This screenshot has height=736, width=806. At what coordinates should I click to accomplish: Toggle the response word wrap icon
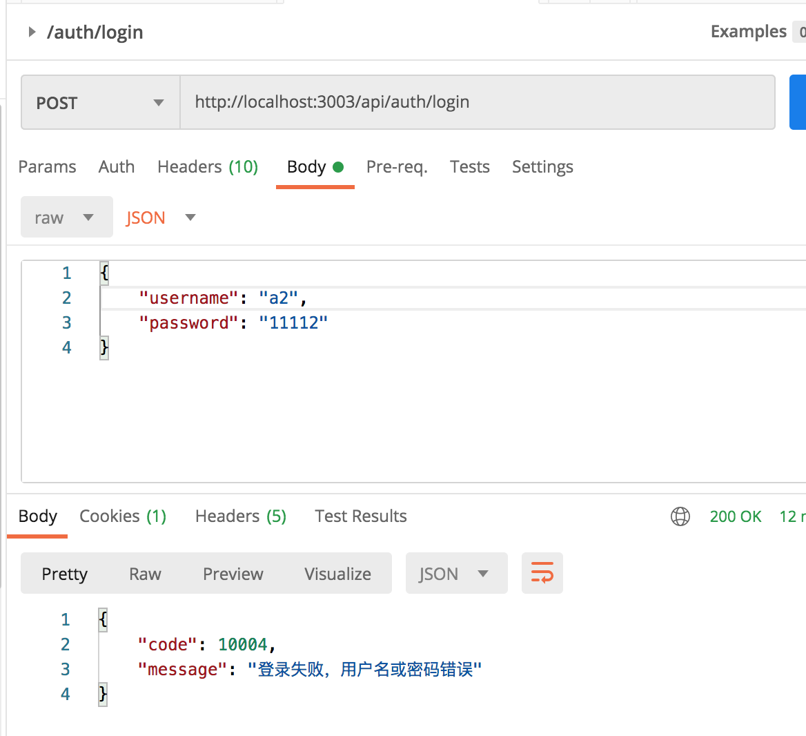tap(542, 573)
